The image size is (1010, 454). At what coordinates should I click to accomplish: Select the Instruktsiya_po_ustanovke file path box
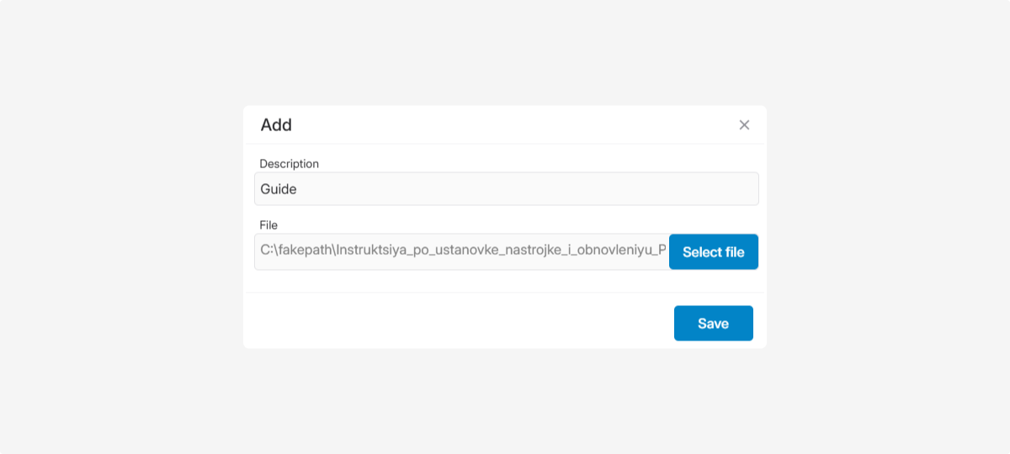[462, 251]
